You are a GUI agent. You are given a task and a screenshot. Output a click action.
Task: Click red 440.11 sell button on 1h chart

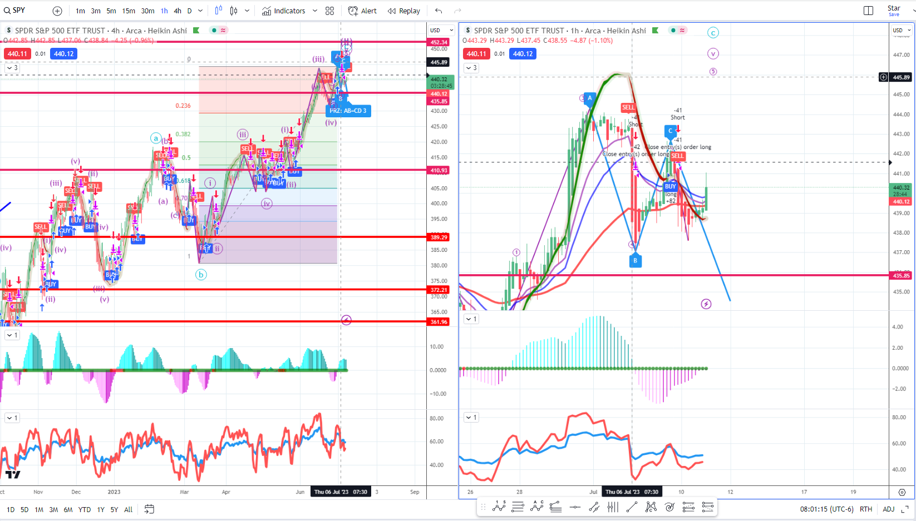[x=476, y=54]
